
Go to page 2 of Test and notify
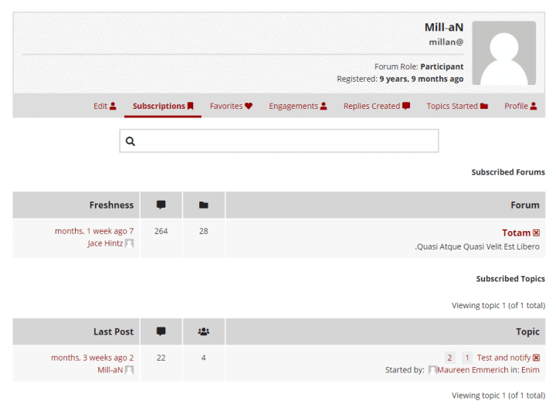449,358
